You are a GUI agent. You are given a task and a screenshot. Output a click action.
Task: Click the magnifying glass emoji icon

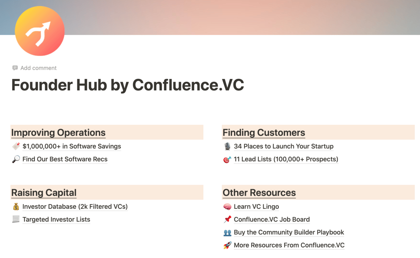(x=16, y=159)
